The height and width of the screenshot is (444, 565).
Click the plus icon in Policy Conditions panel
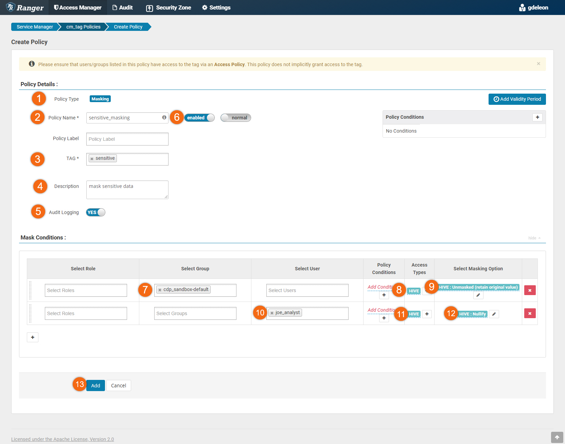(x=537, y=117)
